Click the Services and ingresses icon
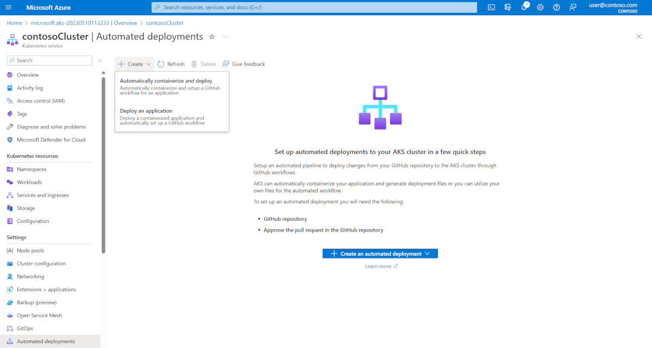The height and width of the screenshot is (348, 652). [10, 195]
